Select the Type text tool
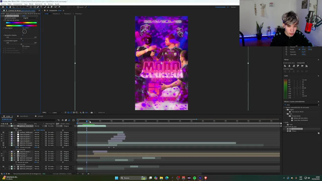This screenshot has height=181, width=322. [41, 7]
